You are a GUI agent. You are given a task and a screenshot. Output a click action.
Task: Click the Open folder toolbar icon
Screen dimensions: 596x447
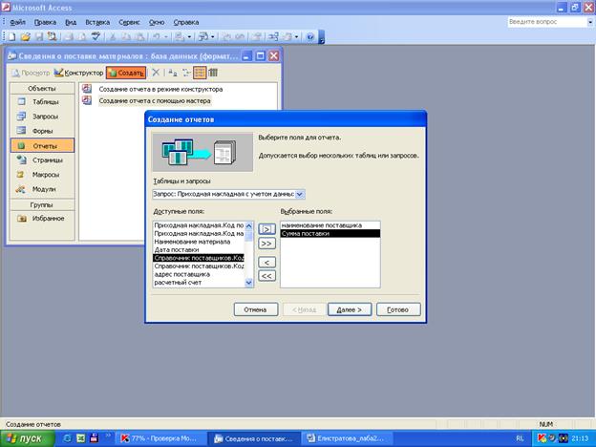pyautogui.click(x=25, y=36)
